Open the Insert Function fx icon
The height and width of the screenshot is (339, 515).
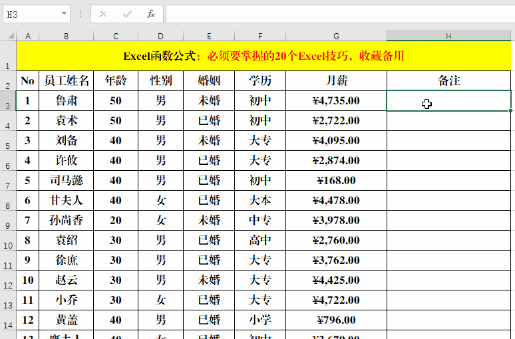pos(151,14)
